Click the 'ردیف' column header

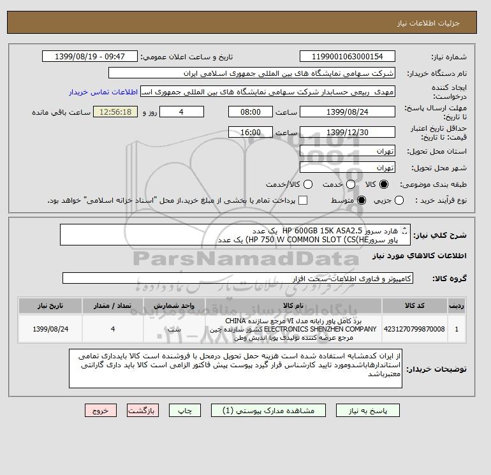click(457, 305)
